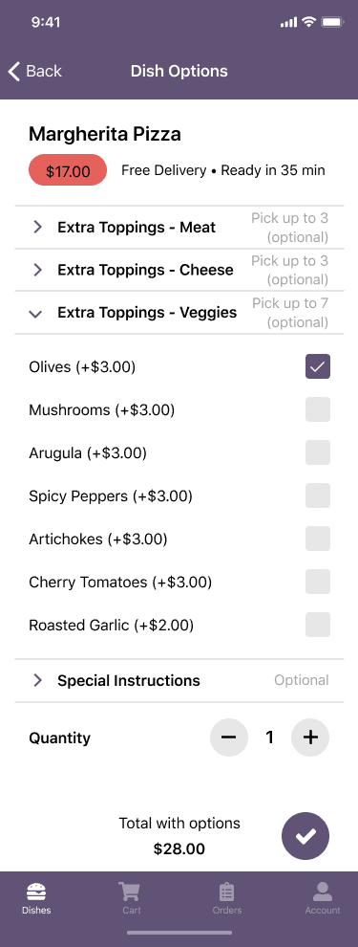Decrease quantity with the minus button
Image resolution: width=358 pixels, height=947 pixels.
point(229,738)
